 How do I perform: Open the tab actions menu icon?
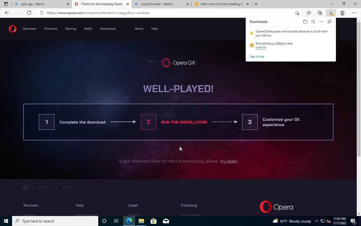6,4
